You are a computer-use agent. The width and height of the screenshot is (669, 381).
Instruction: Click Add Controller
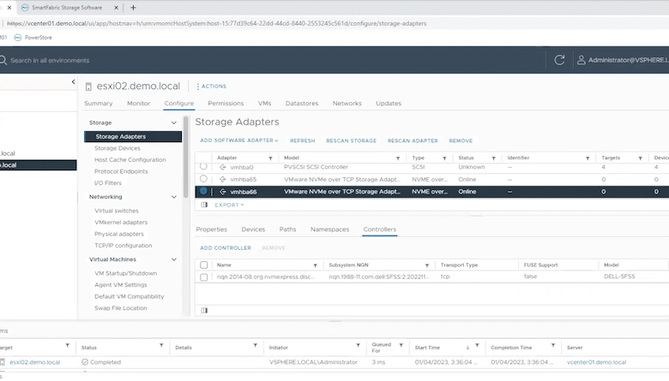[x=226, y=247]
